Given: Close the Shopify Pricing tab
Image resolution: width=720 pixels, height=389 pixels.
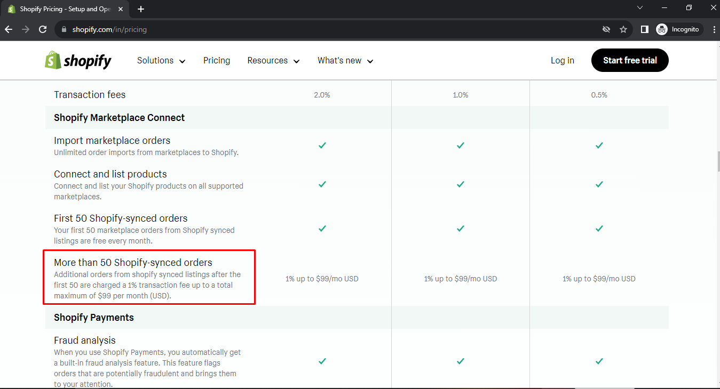Looking at the screenshot, I should point(121,9).
